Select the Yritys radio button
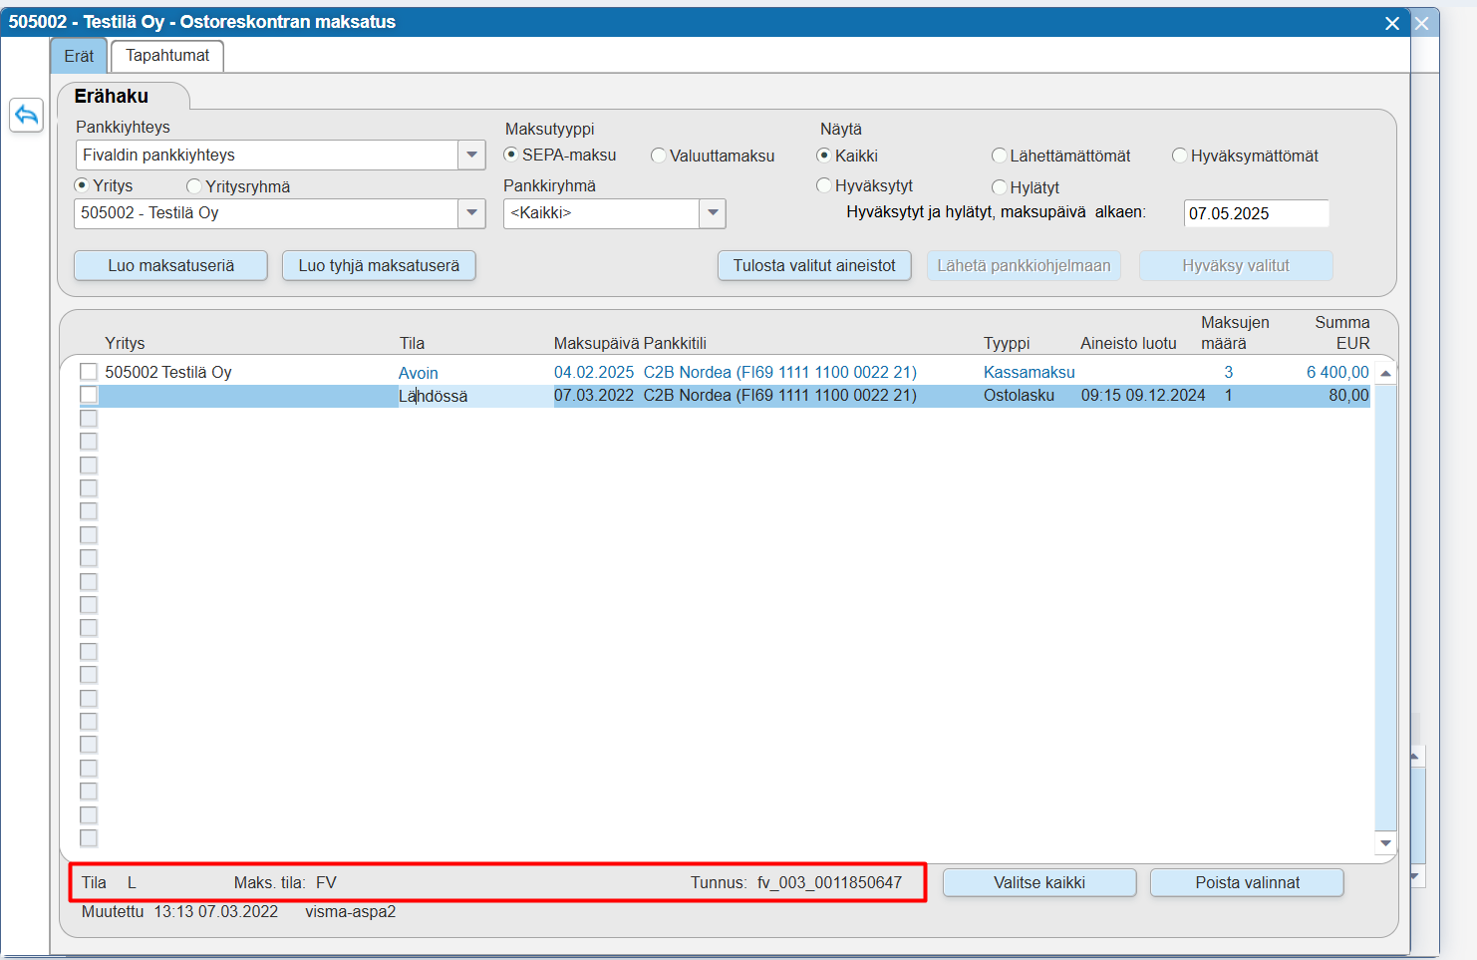 (x=82, y=185)
